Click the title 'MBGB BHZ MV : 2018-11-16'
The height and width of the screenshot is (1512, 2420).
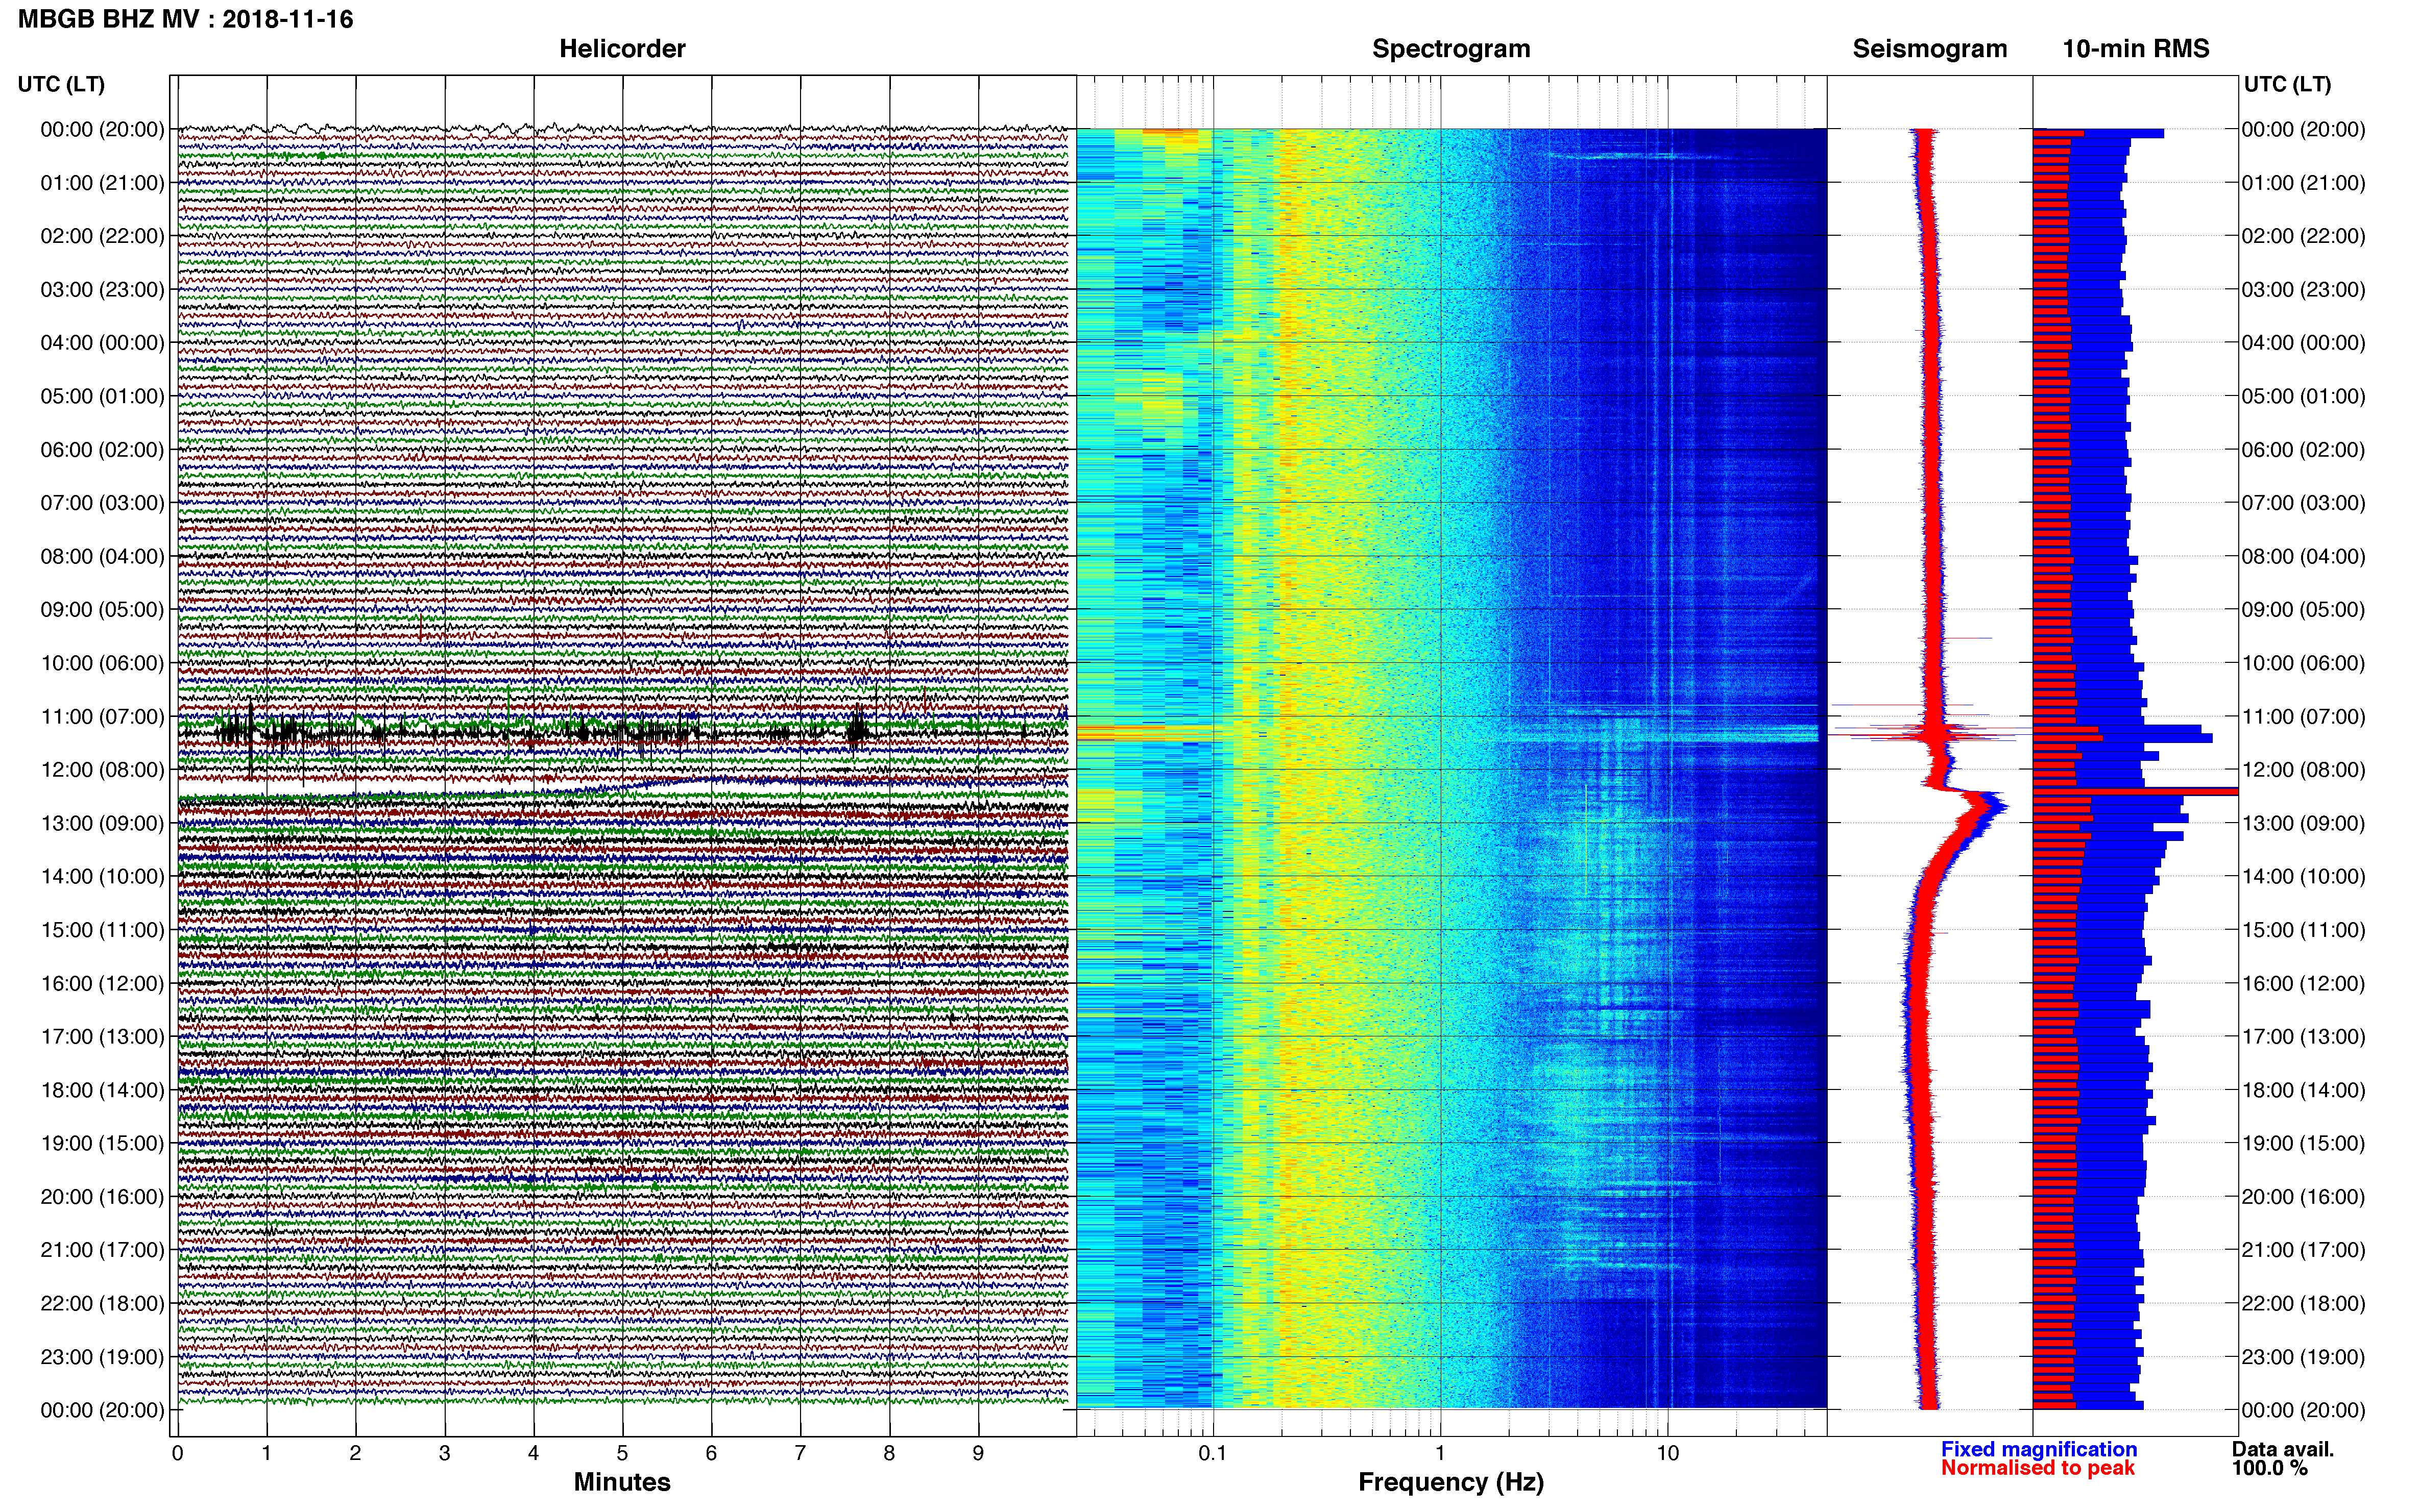tap(186, 19)
